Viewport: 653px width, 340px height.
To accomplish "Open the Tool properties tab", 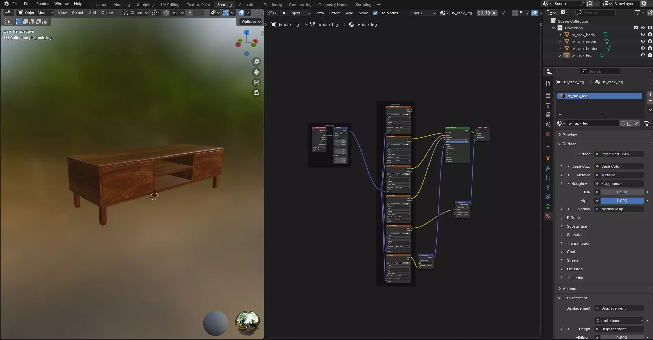I will coord(548,83).
